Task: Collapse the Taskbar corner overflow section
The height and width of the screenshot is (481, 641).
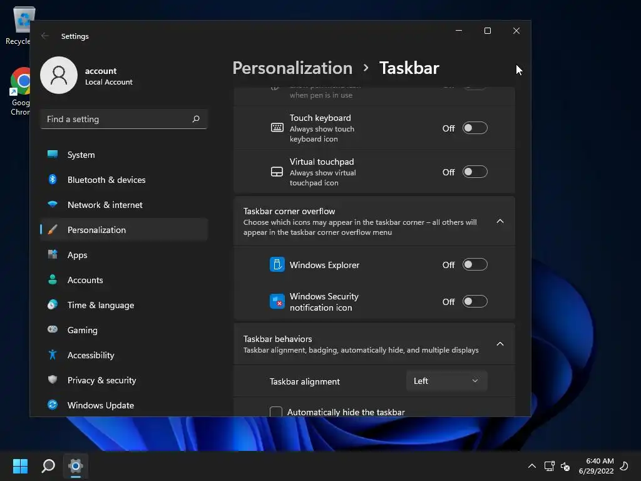Action: (x=500, y=221)
